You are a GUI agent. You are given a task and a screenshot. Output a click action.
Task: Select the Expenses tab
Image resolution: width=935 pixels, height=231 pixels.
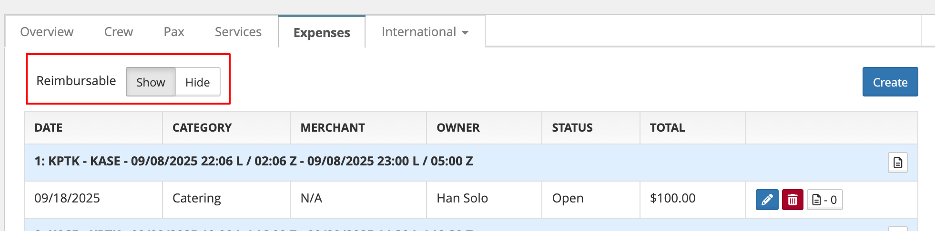pos(322,33)
